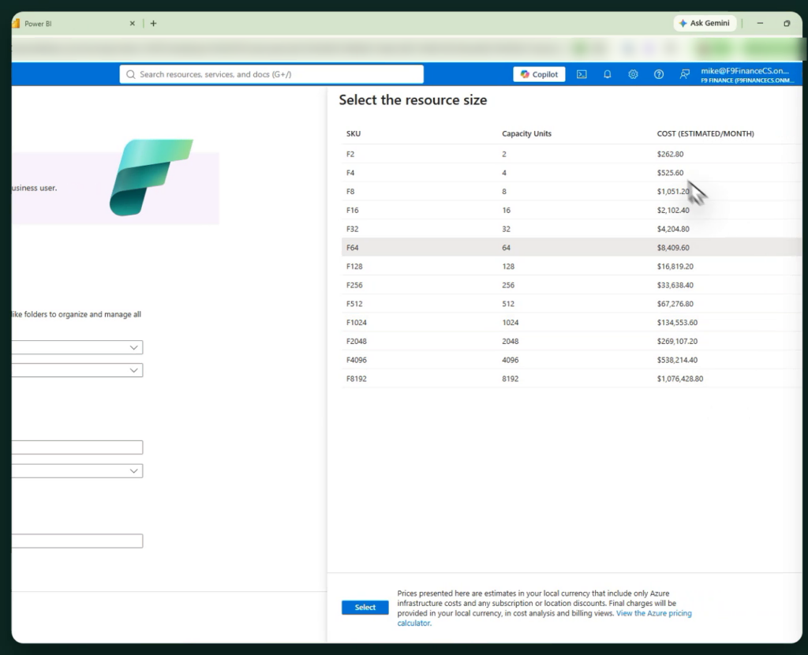Image resolution: width=808 pixels, height=655 pixels.
Task: Open help question mark icon
Action: (659, 74)
